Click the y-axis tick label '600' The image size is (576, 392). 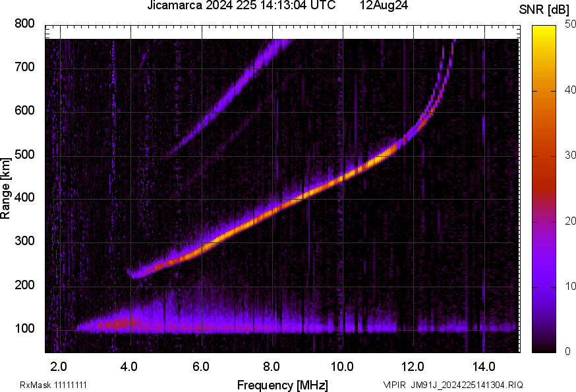(x=24, y=110)
